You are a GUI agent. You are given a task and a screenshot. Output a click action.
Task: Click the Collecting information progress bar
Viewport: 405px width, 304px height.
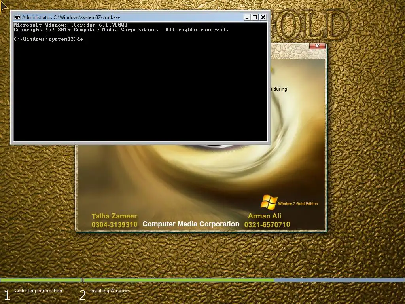coord(41,280)
